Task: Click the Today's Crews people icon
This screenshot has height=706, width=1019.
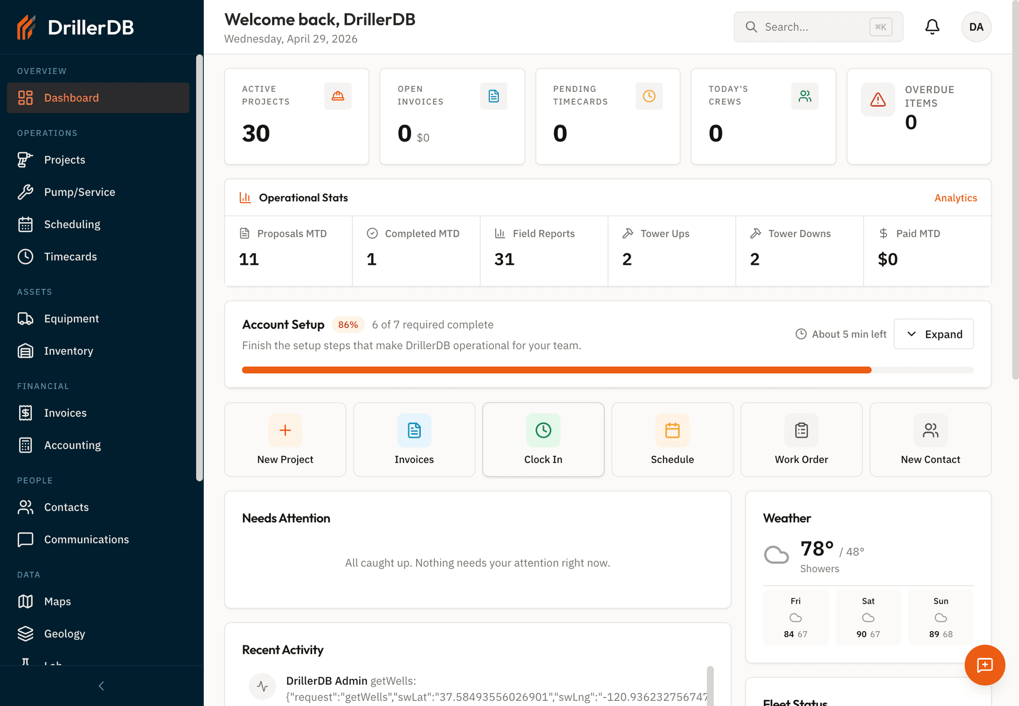Action: pyautogui.click(x=805, y=96)
